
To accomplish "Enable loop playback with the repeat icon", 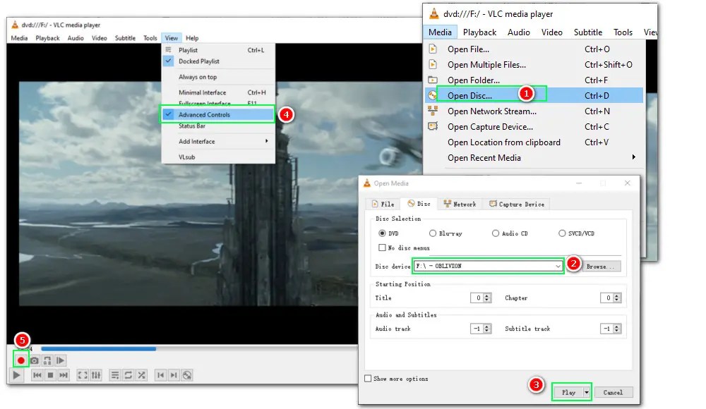I will point(127,374).
